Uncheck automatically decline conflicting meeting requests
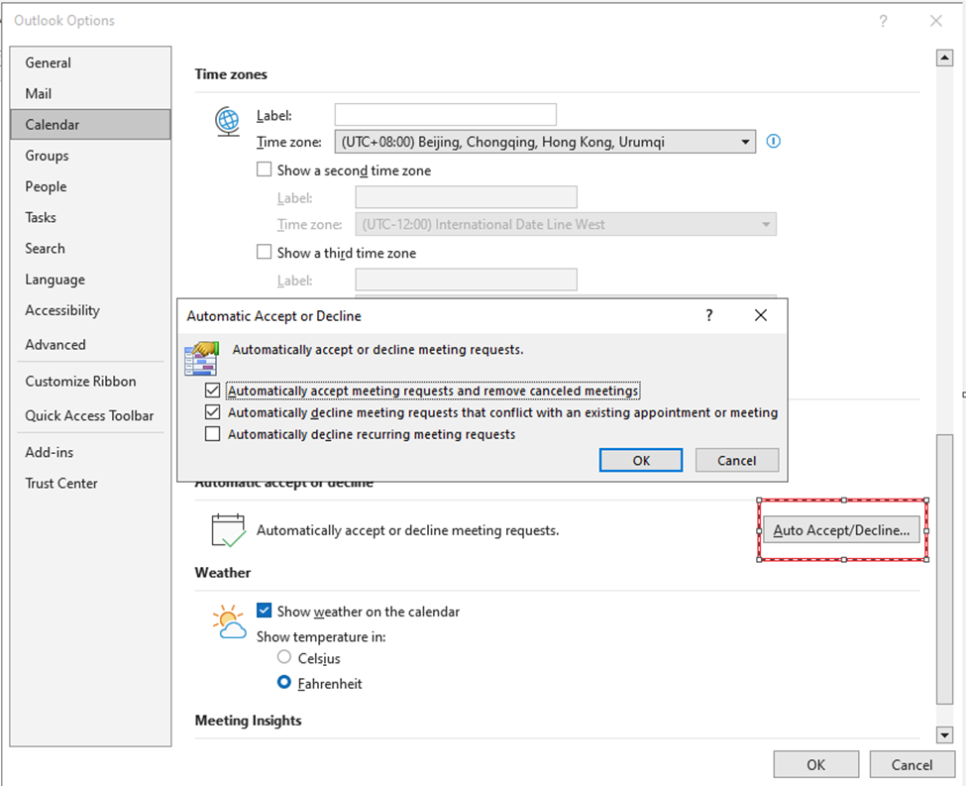 pyautogui.click(x=213, y=412)
